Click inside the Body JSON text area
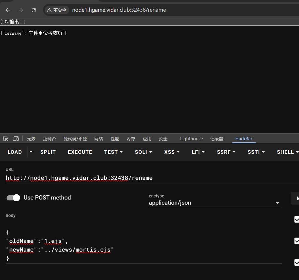The height and width of the screenshot is (280, 299). 144,245
